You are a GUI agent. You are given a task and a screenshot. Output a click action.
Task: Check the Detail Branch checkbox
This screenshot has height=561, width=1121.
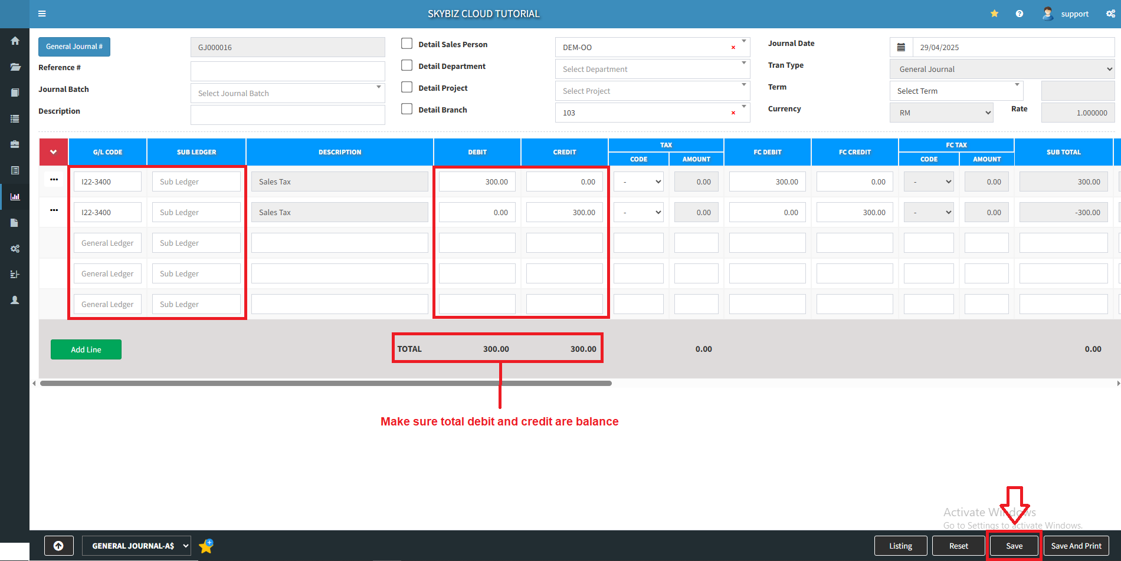407,109
